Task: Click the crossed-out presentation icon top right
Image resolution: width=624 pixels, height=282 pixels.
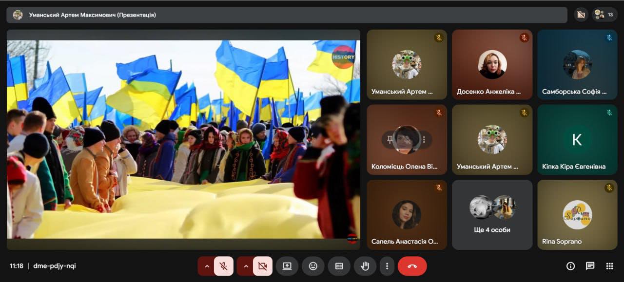Action: coord(581,15)
